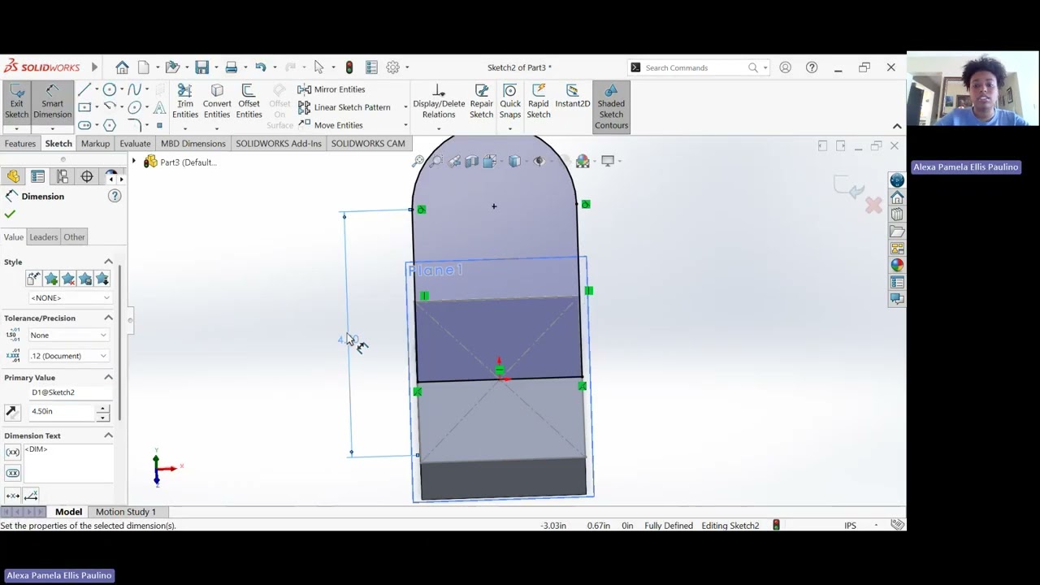Switch to the Features ribbon tab
This screenshot has width=1040, height=585.
point(20,144)
